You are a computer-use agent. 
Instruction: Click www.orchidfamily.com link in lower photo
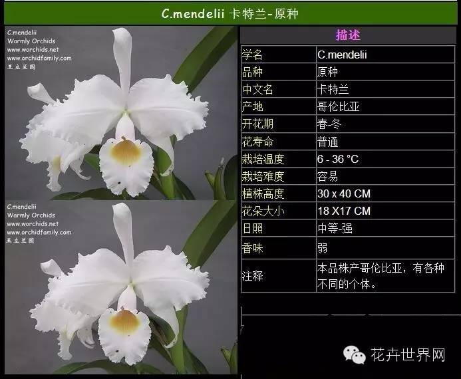(39, 233)
